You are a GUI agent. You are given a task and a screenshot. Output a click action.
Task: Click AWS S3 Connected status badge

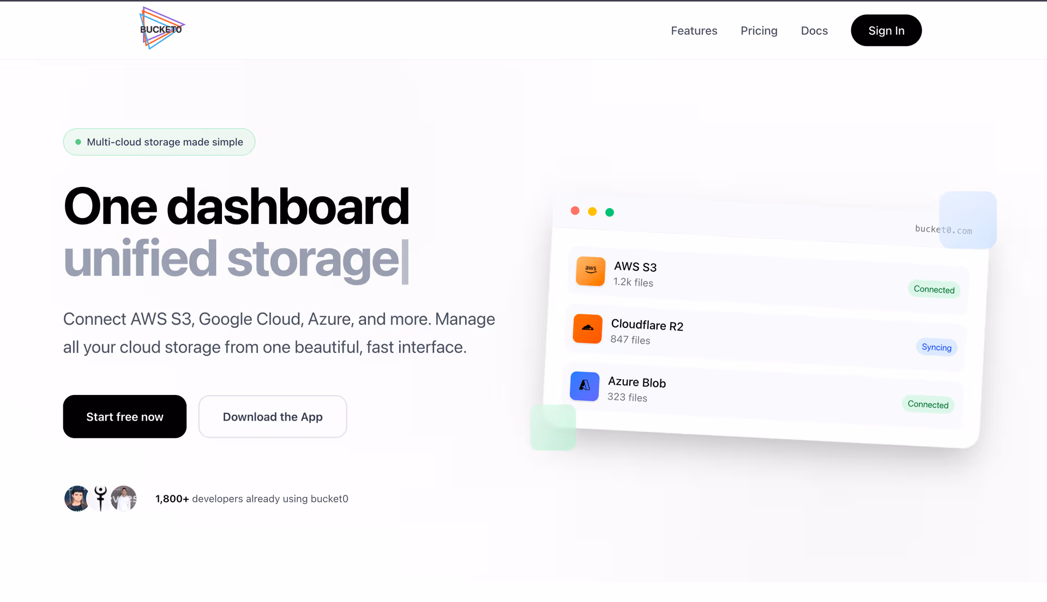(934, 289)
